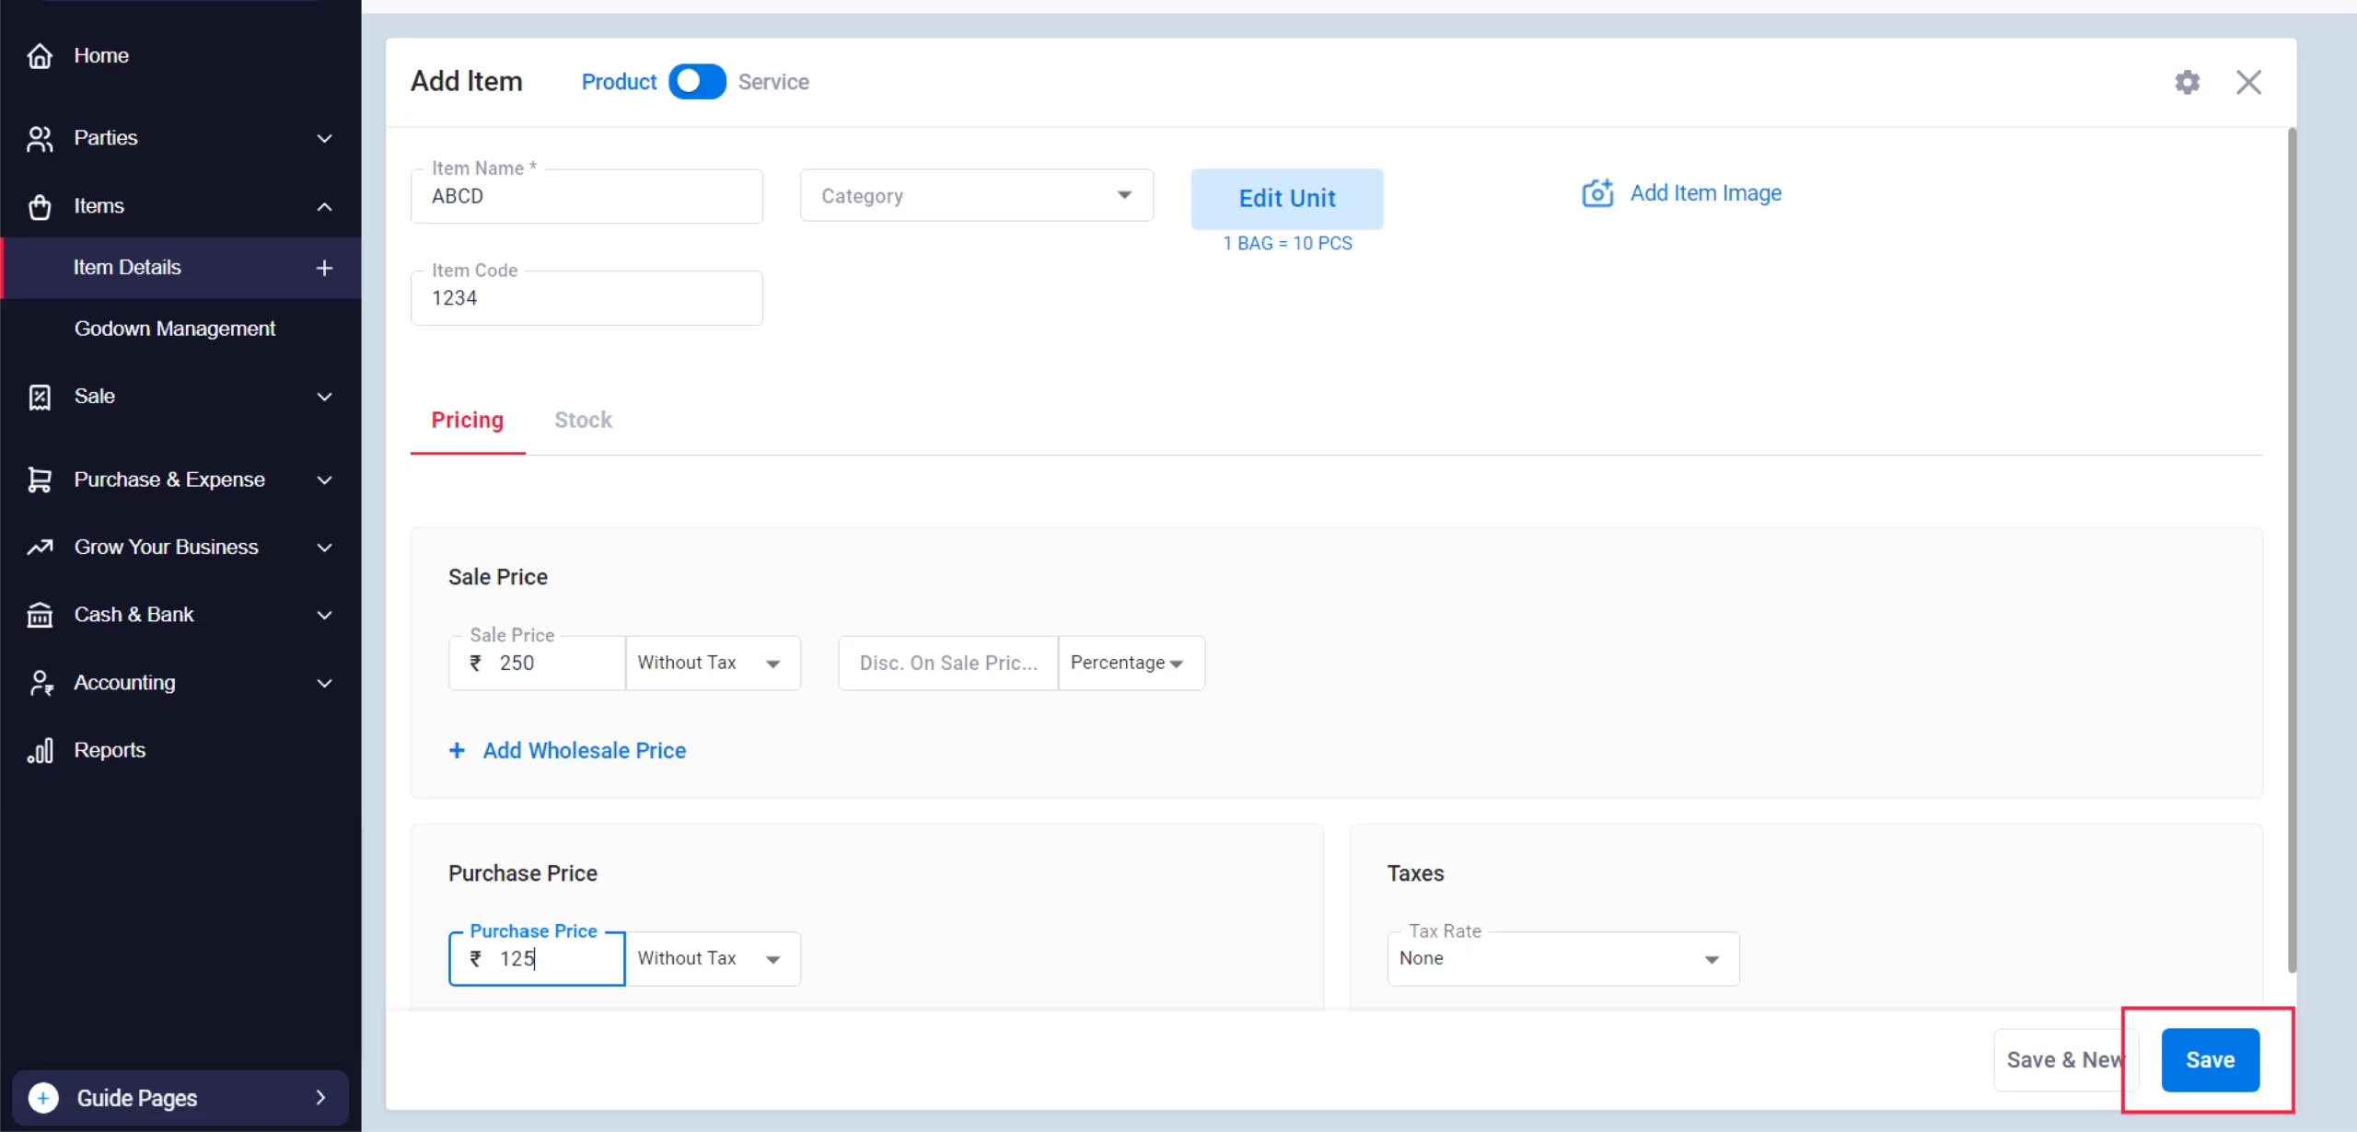Screen dimensions: 2357x1132
Task: Open Godown Management menu item
Action: [x=175, y=329]
